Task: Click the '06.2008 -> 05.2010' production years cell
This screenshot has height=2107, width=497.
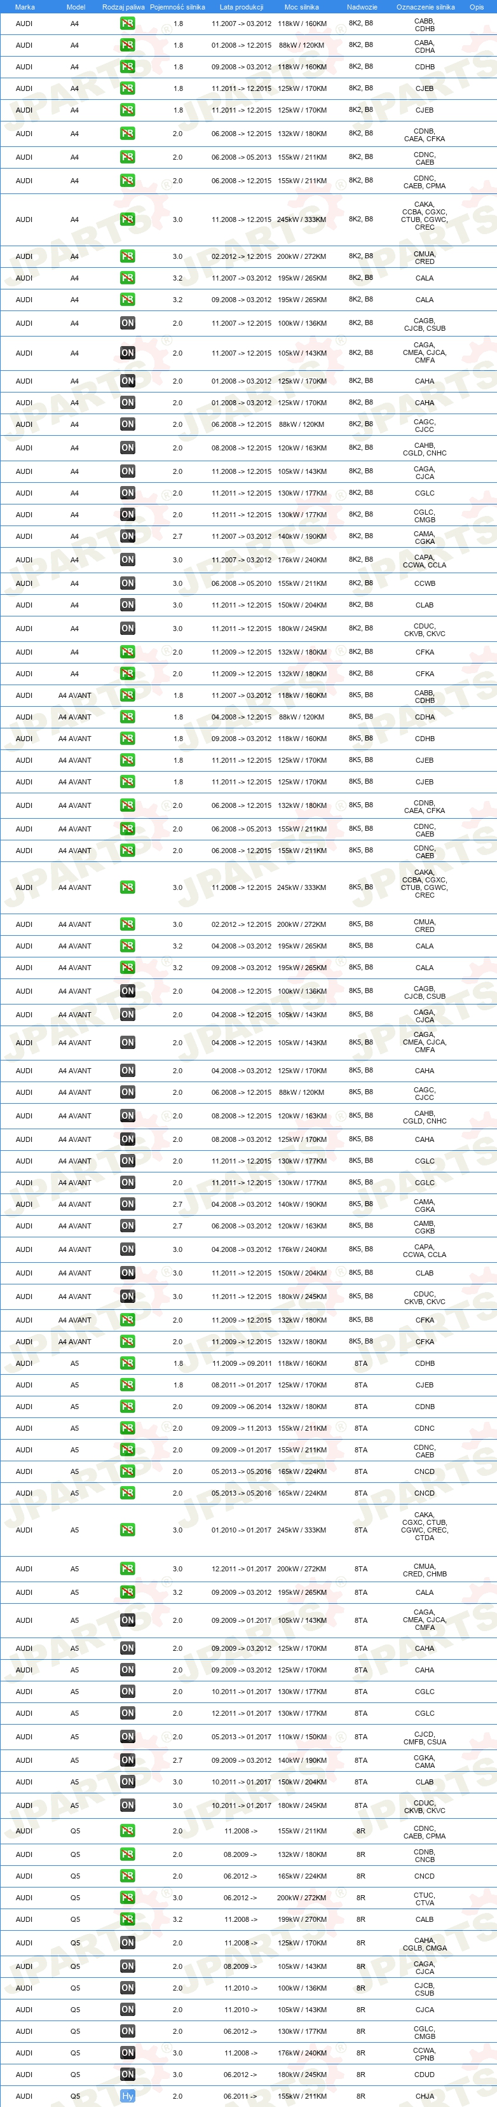Action: click(241, 584)
